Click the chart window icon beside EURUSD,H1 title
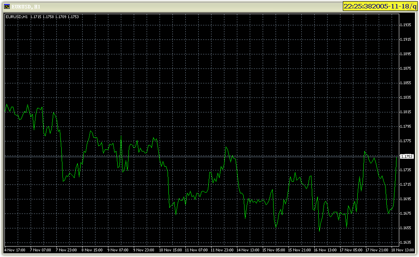The width and height of the screenshot is (419, 257). (7, 6)
